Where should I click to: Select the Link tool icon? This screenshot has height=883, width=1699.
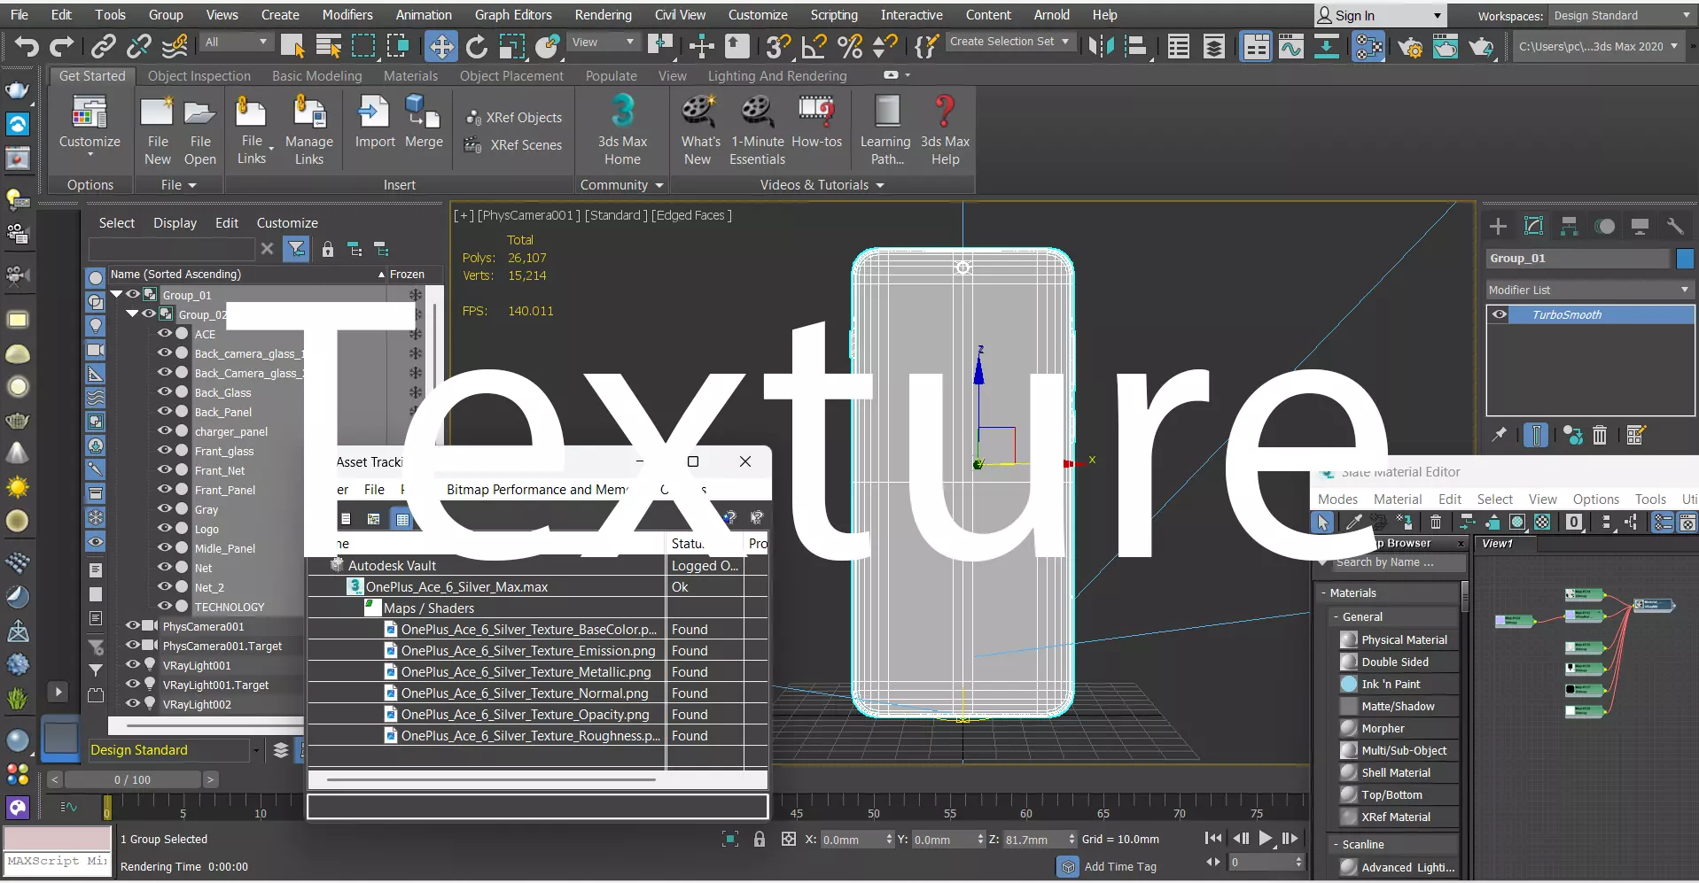click(x=104, y=45)
